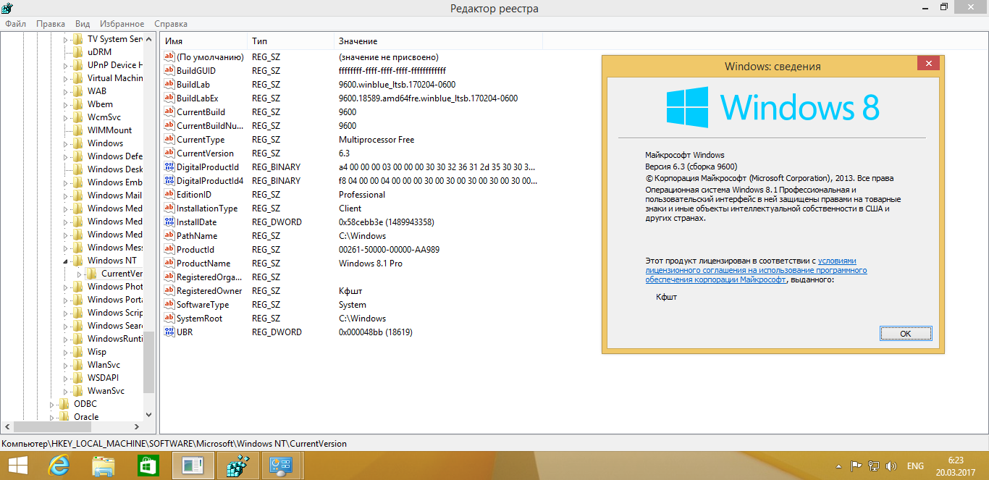This screenshot has width=989, height=480.
Task: Show hidden tray icons arrow
Action: pyautogui.click(x=838, y=467)
